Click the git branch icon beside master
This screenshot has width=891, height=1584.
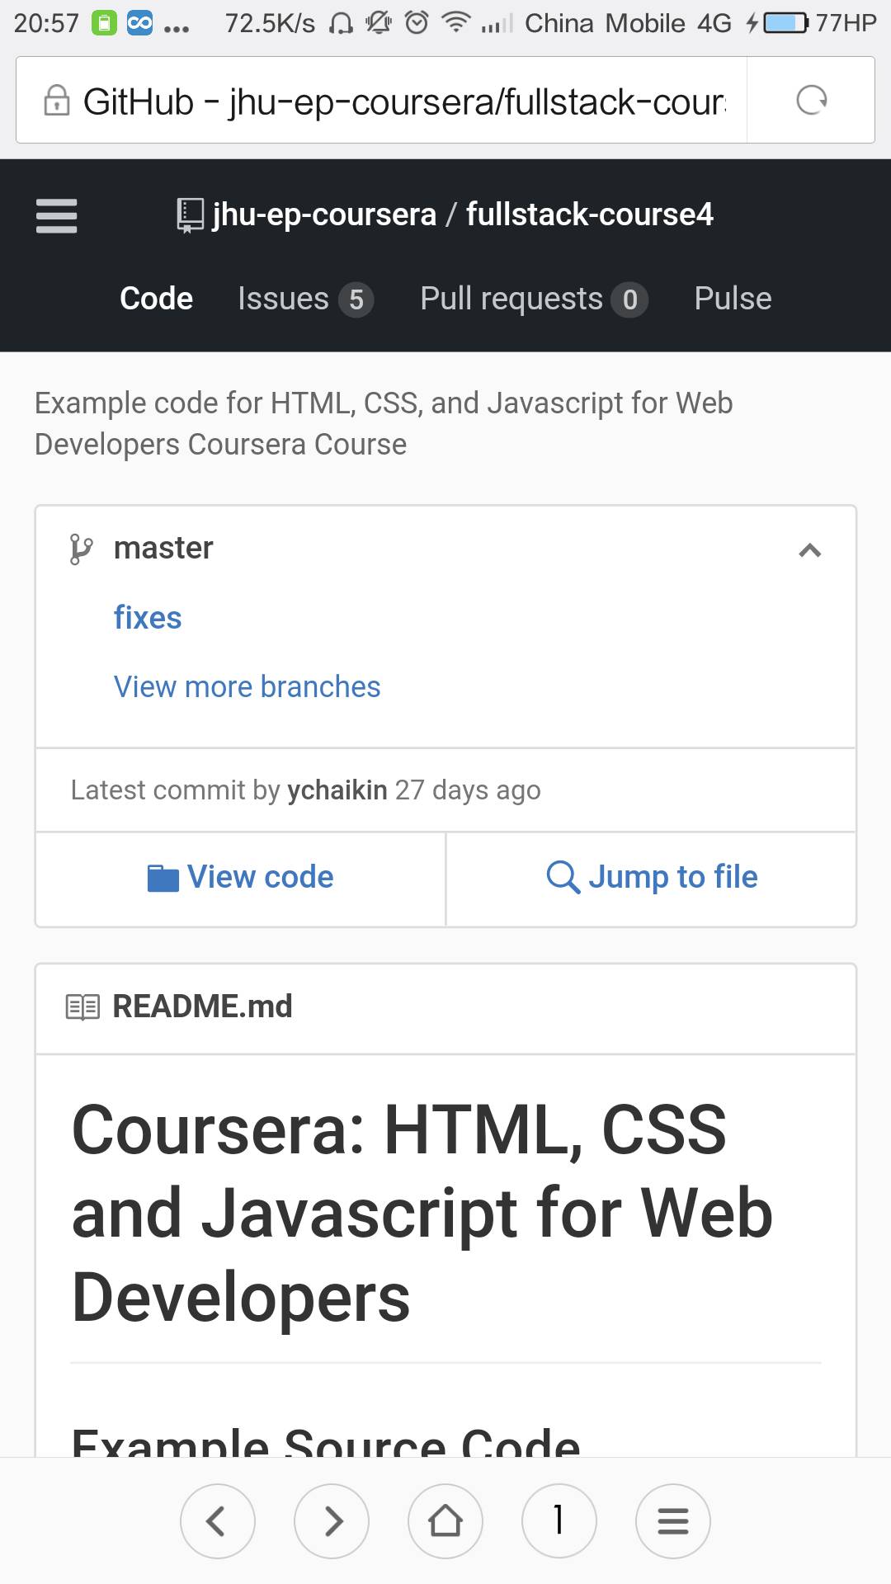pos(81,549)
